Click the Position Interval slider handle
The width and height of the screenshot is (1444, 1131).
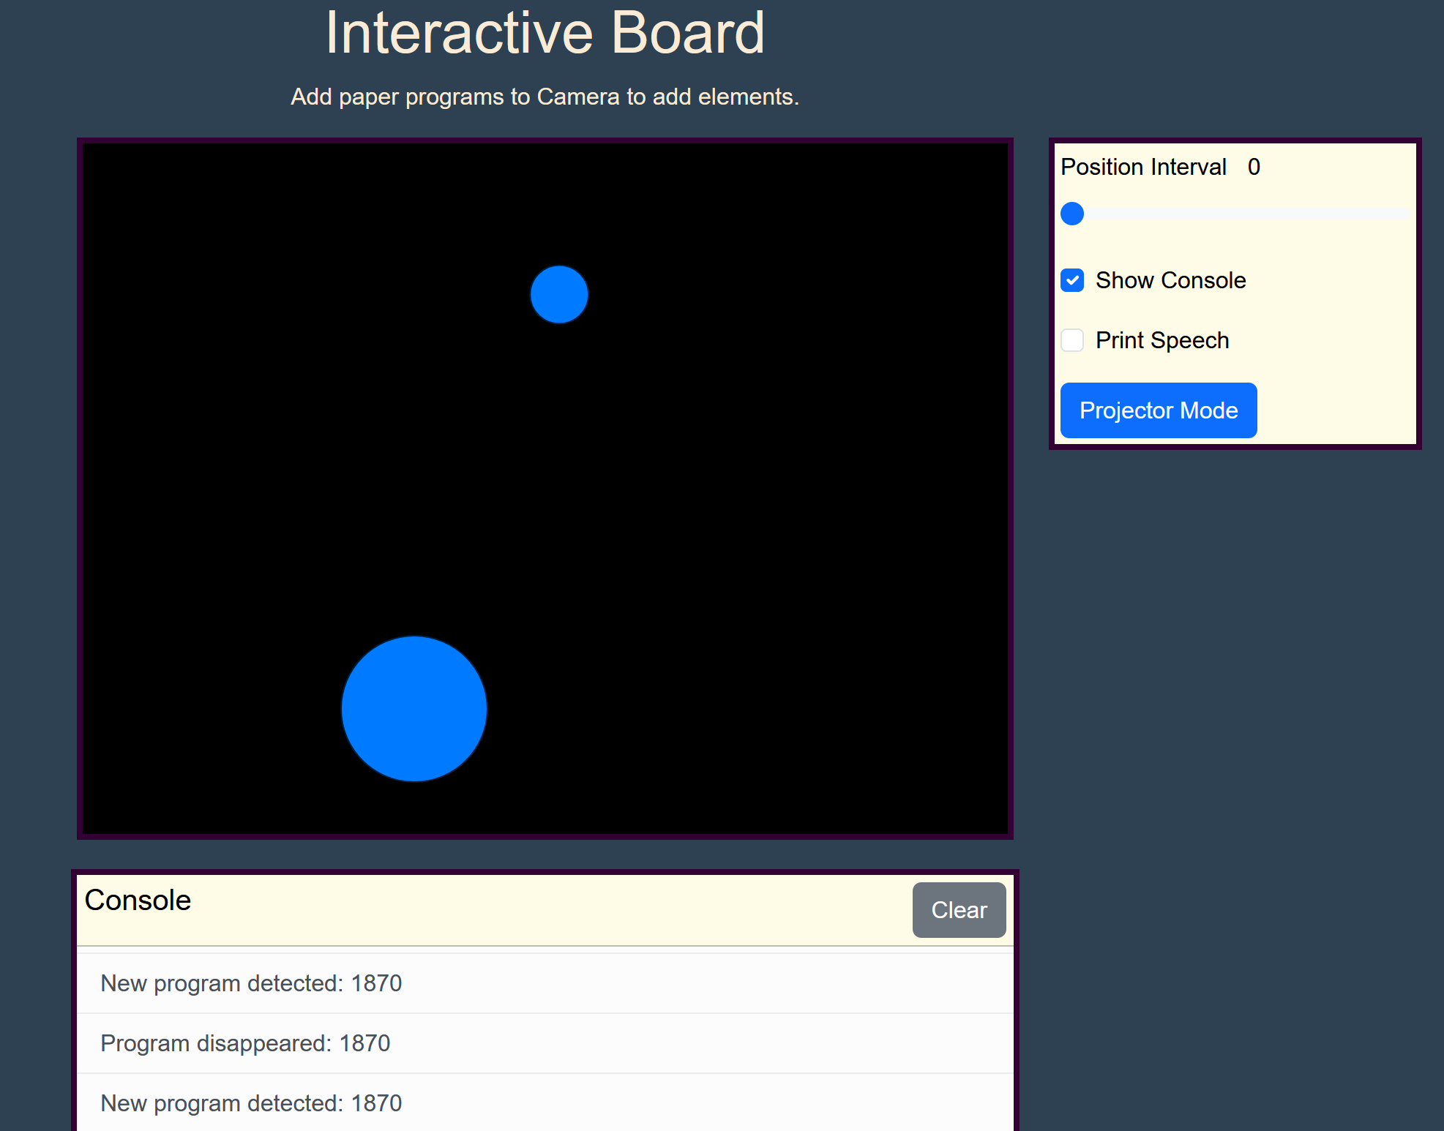(x=1072, y=214)
